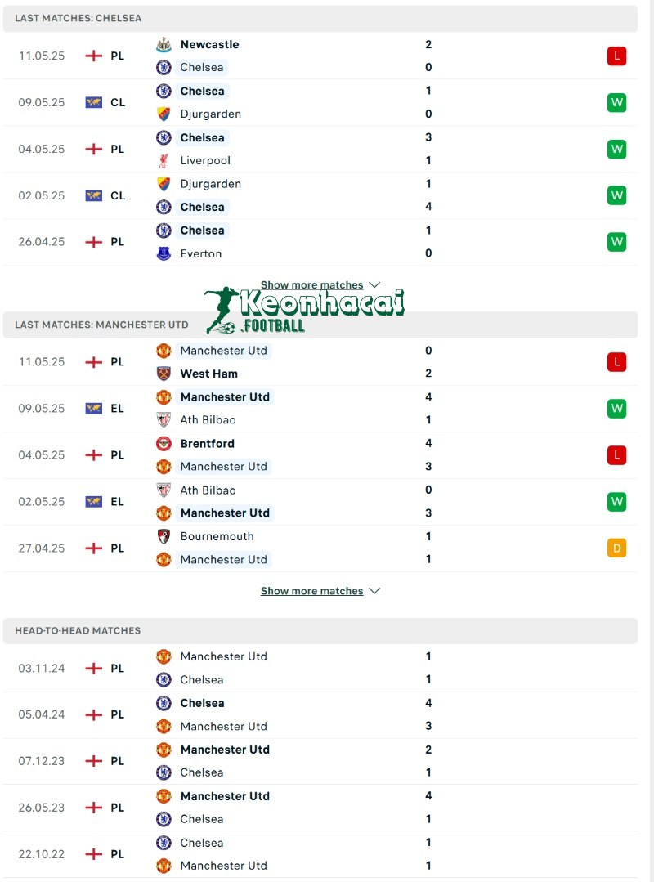Expand Manchester Utd's Show more matches section

point(311,590)
